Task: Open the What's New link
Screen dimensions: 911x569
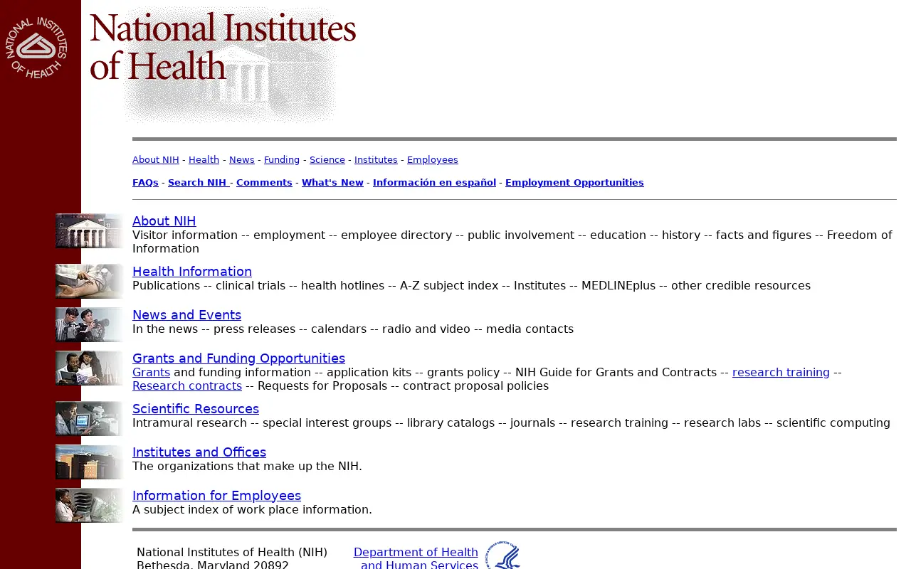Action: point(332,183)
